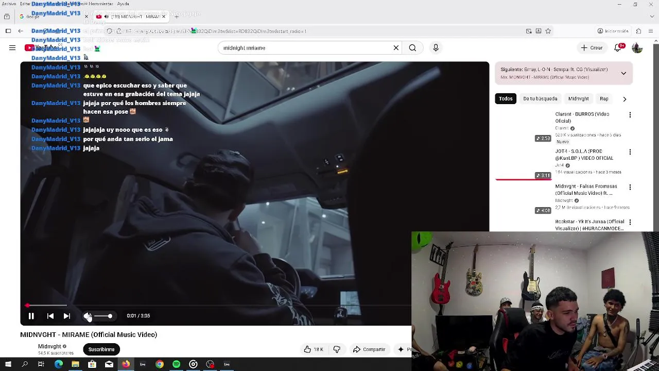
Task: Open the Crear button
Action: pyautogui.click(x=592, y=48)
